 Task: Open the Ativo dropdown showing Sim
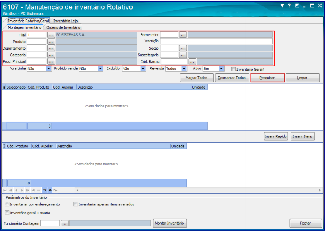click(x=221, y=69)
